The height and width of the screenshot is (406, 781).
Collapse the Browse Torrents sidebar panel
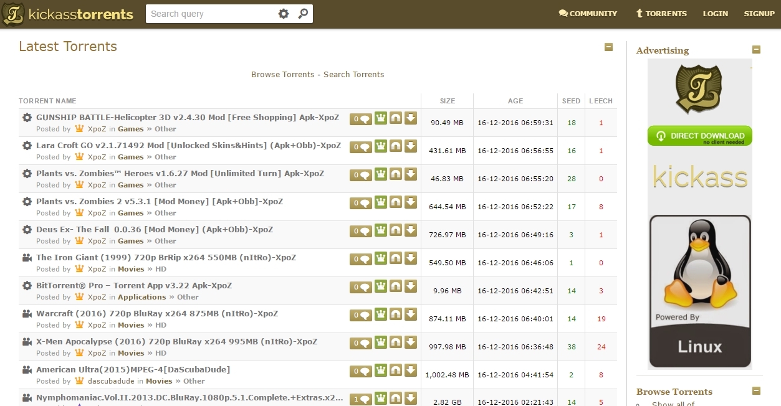[x=757, y=391]
